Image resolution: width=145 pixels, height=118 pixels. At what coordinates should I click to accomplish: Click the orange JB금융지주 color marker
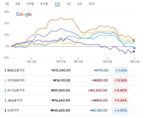[x=5, y=100]
